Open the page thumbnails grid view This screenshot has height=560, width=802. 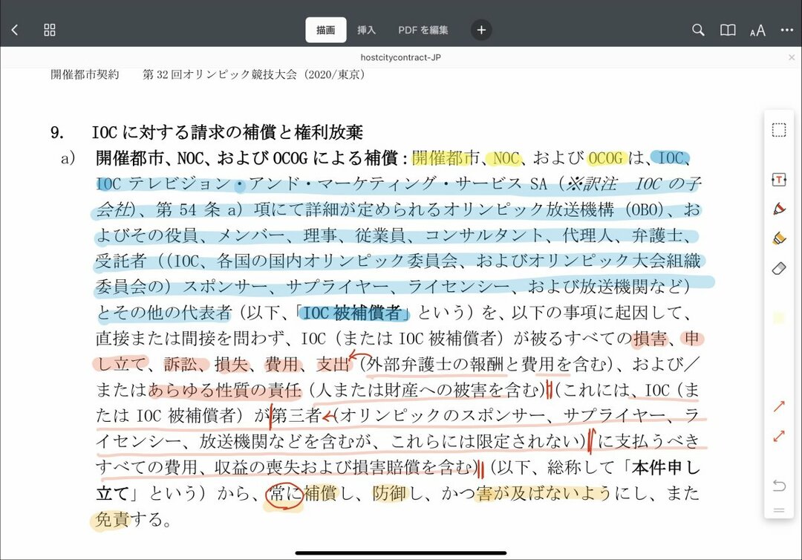(x=50, y=30)
